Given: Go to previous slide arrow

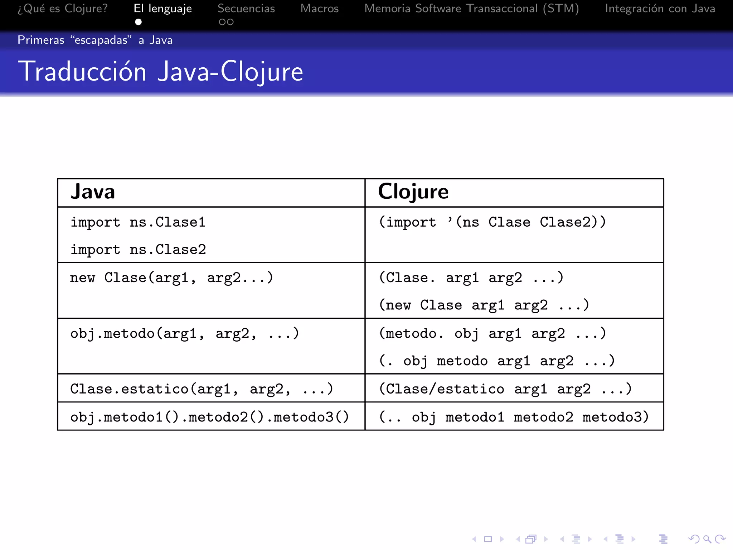Looking at the screenshot, I should (474, 539).
